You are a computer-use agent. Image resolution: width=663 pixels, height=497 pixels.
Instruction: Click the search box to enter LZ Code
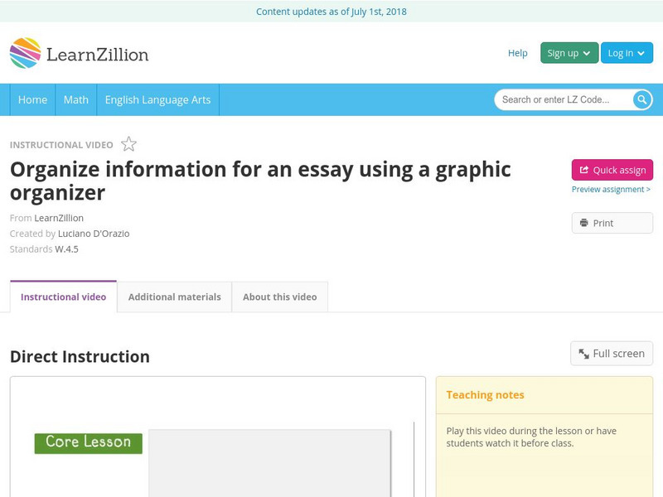564,99
